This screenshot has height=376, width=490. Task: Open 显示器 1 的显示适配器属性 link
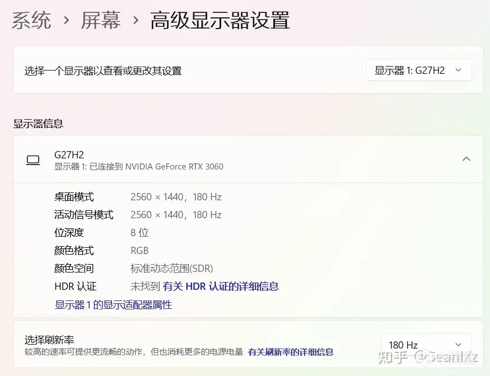pyautogui.click(x=114, y=305)
